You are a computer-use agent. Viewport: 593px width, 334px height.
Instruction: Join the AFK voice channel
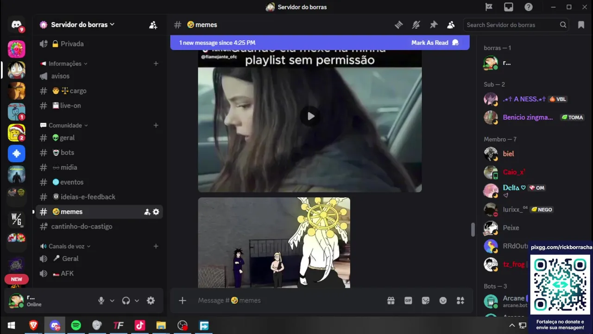coord(99,274)
